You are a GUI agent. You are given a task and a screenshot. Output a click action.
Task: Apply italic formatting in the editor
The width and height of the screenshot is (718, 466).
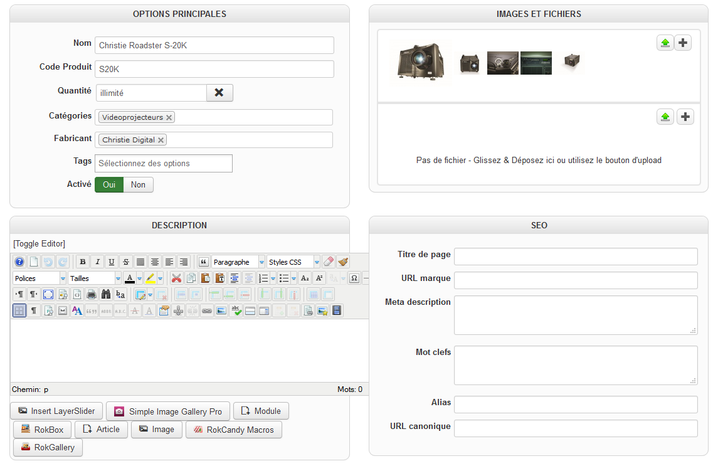pos(97,262)
